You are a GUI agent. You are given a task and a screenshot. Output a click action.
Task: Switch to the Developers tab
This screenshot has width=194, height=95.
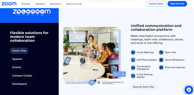(x=19, y=84)
